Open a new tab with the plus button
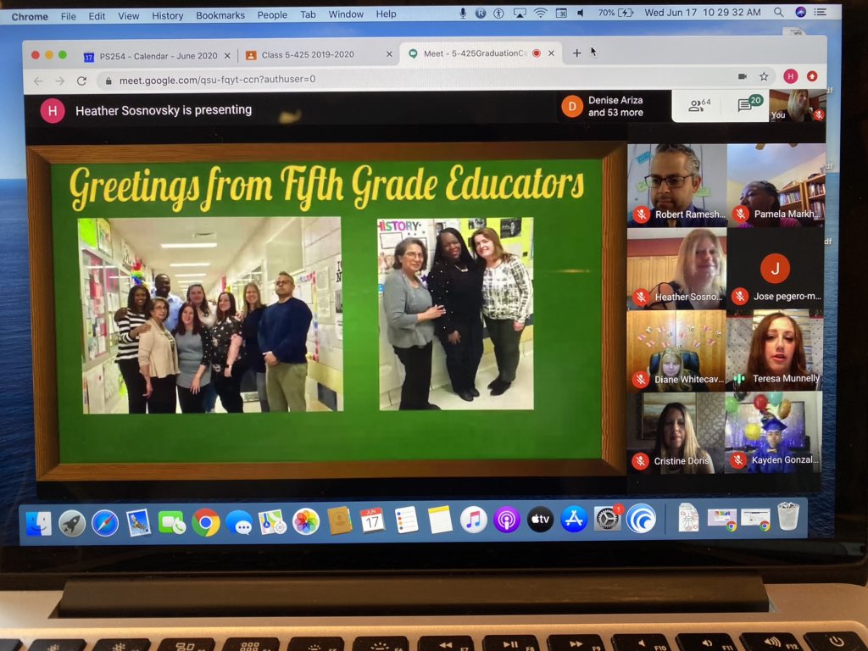Viewport: 868px width, 651px height. (x=577, y=53)
